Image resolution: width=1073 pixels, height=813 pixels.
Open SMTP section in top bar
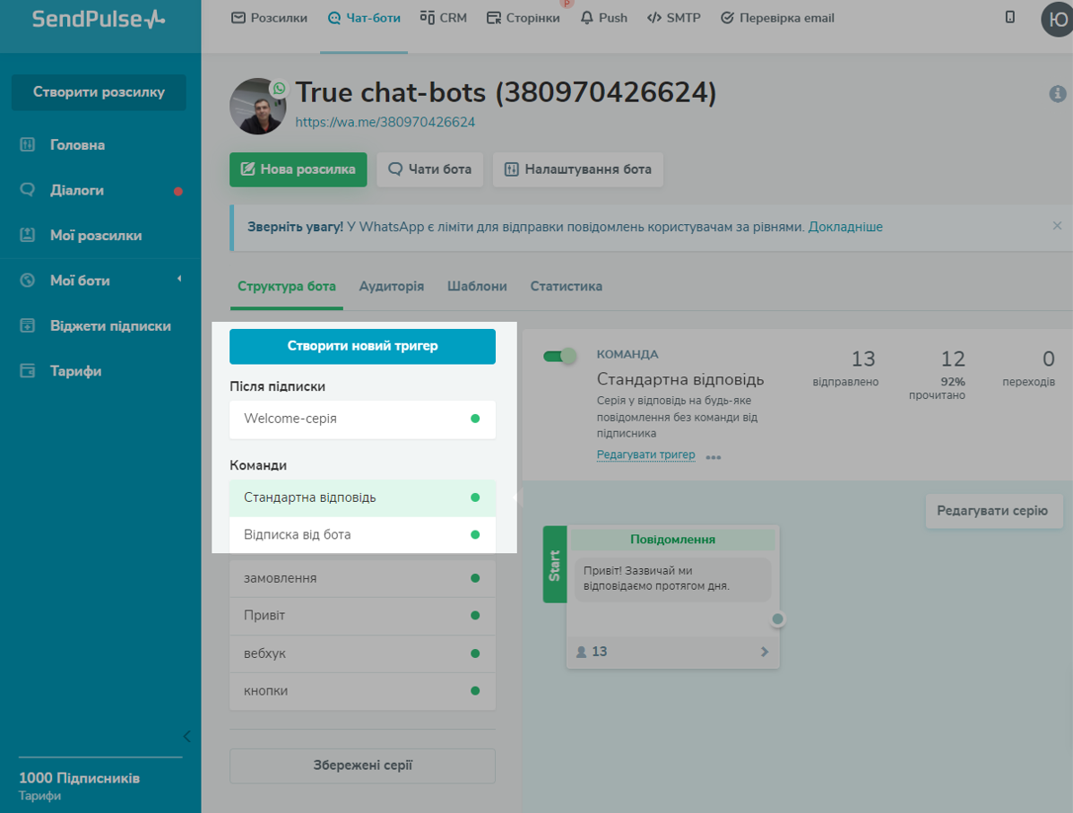(673, 18)
